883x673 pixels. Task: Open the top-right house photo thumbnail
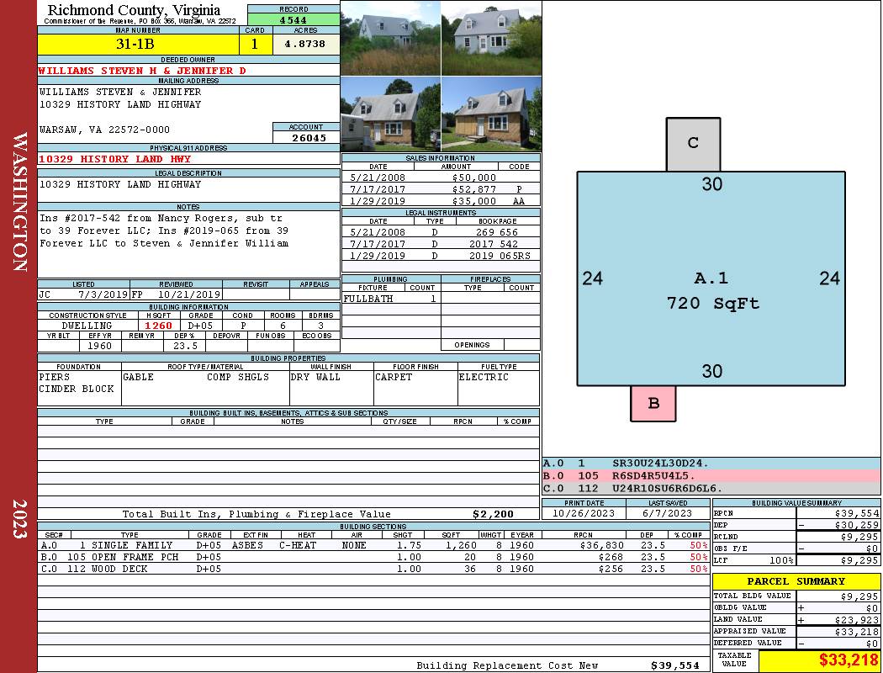[x=492, y=38]
